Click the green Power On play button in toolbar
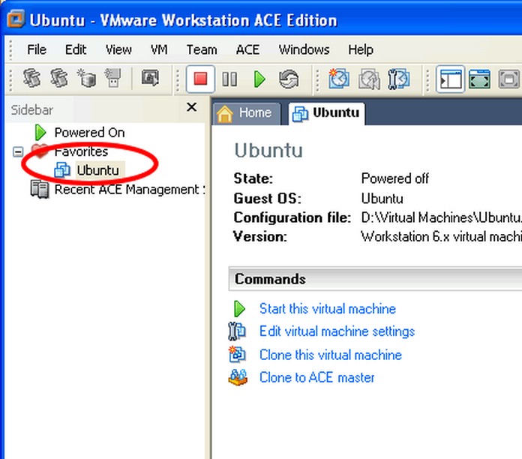 tap(259, 79)
